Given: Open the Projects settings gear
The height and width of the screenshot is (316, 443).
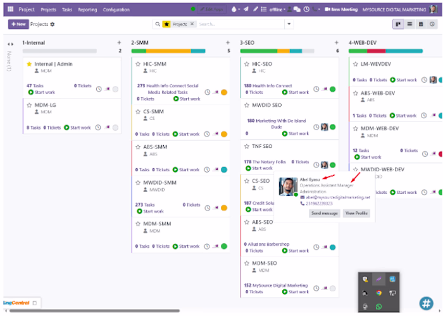Looking at the screenshot, I should (53, 25).
